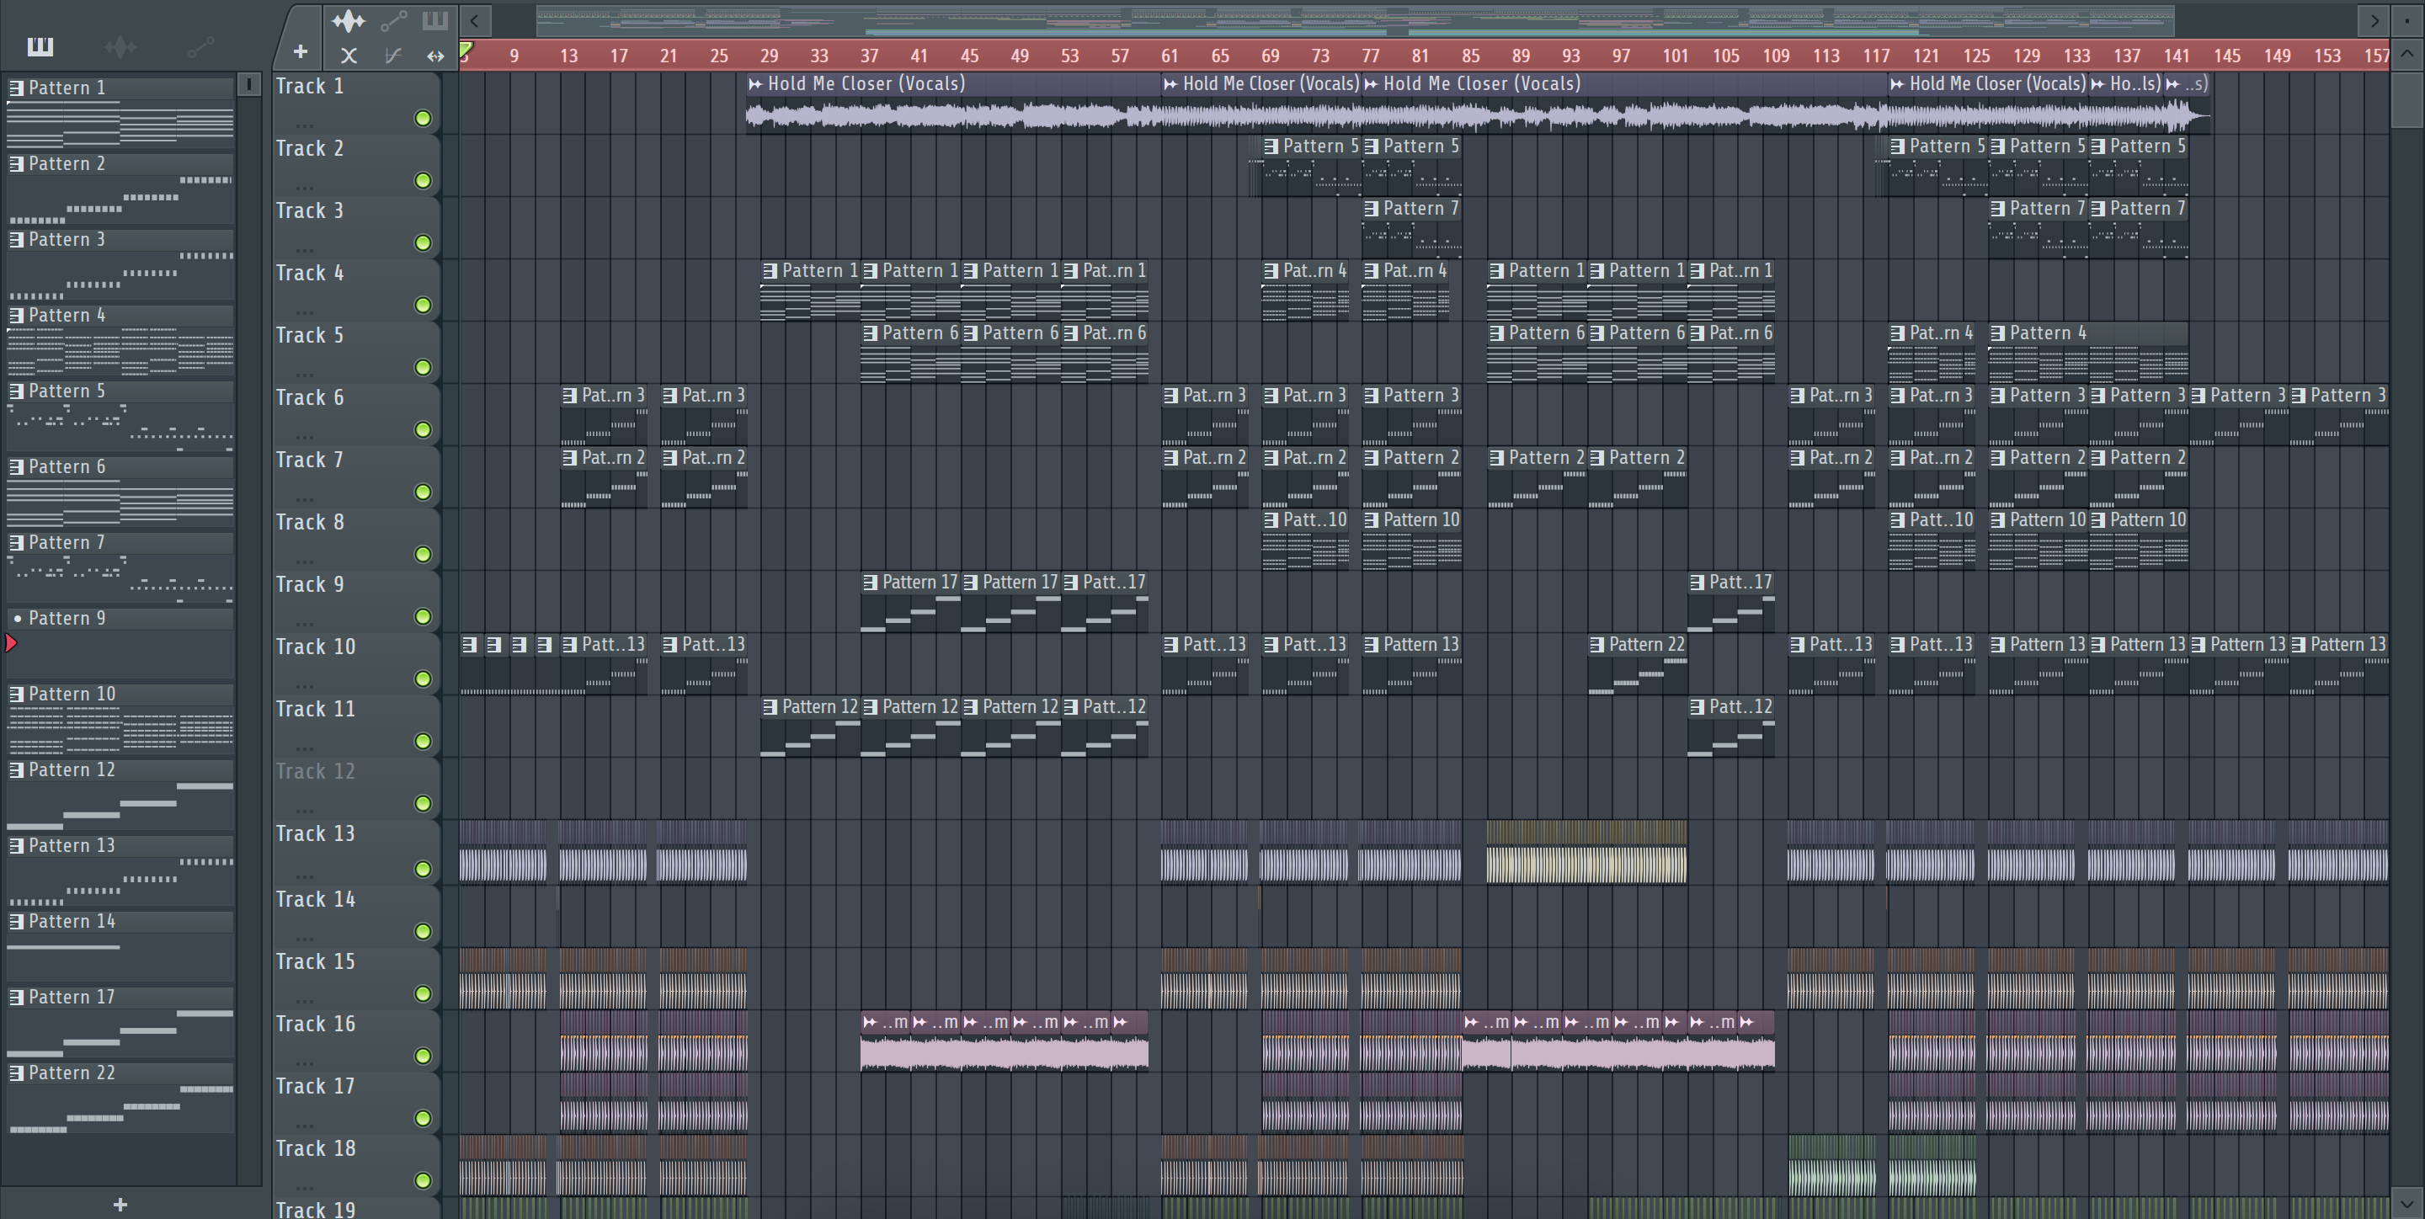The width and height of the screenshot is (2425, 1219).
Task: Click the Pattern 5 piano icon in picker
Action: tap(16, 391)
